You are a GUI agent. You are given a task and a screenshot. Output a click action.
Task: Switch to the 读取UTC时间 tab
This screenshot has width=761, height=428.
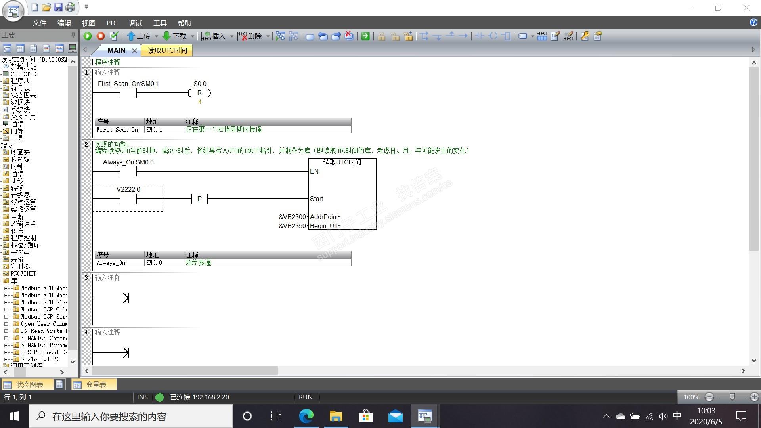coord(167,50)
